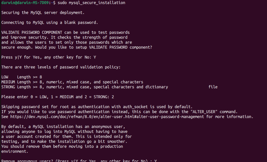Click the "Securing the MySQL server deployment" line

tap(43, 13)
